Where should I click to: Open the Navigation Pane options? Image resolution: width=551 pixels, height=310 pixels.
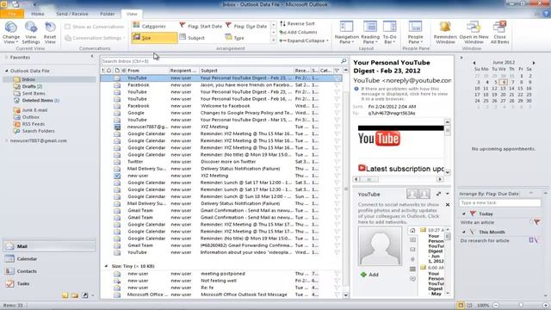[x=346, y=33]
